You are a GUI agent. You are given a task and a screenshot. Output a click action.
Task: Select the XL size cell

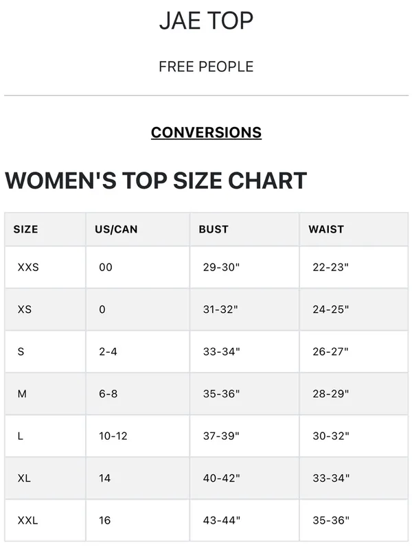point(24,478)
